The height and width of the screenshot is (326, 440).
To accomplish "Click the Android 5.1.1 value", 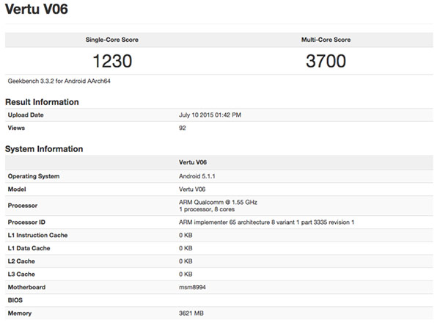I will pyautogui.click(x=197, y=176).
